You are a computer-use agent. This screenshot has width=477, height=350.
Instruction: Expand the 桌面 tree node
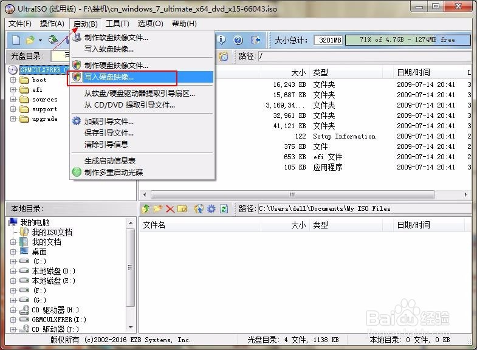click(13, 252)
